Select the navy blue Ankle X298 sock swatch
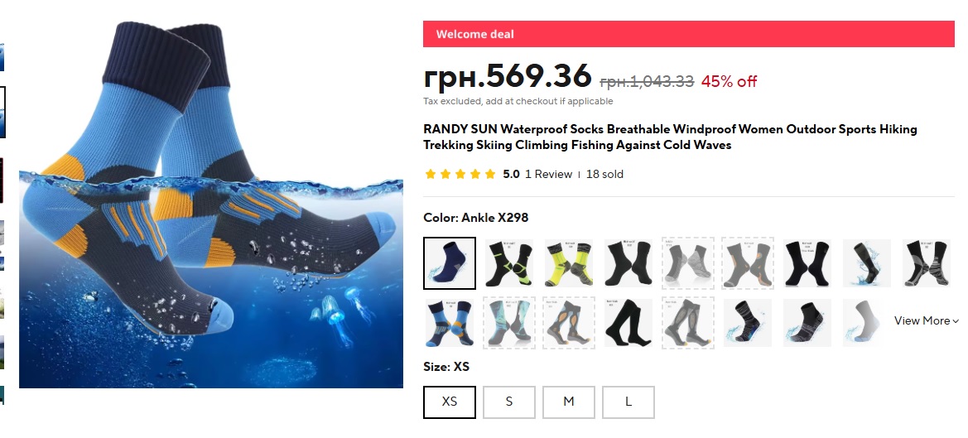 450,262
